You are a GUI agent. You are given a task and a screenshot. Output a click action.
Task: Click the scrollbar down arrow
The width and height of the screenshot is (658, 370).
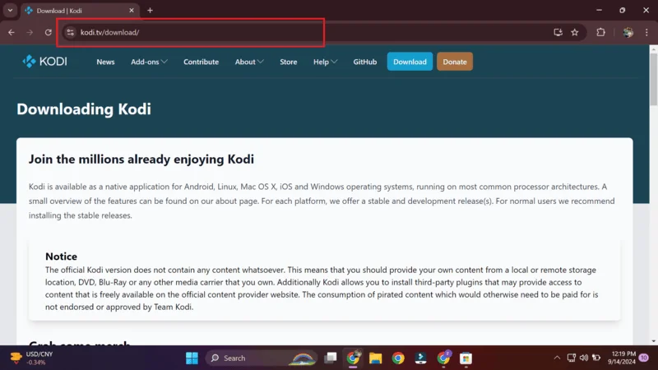click(653, 341)
